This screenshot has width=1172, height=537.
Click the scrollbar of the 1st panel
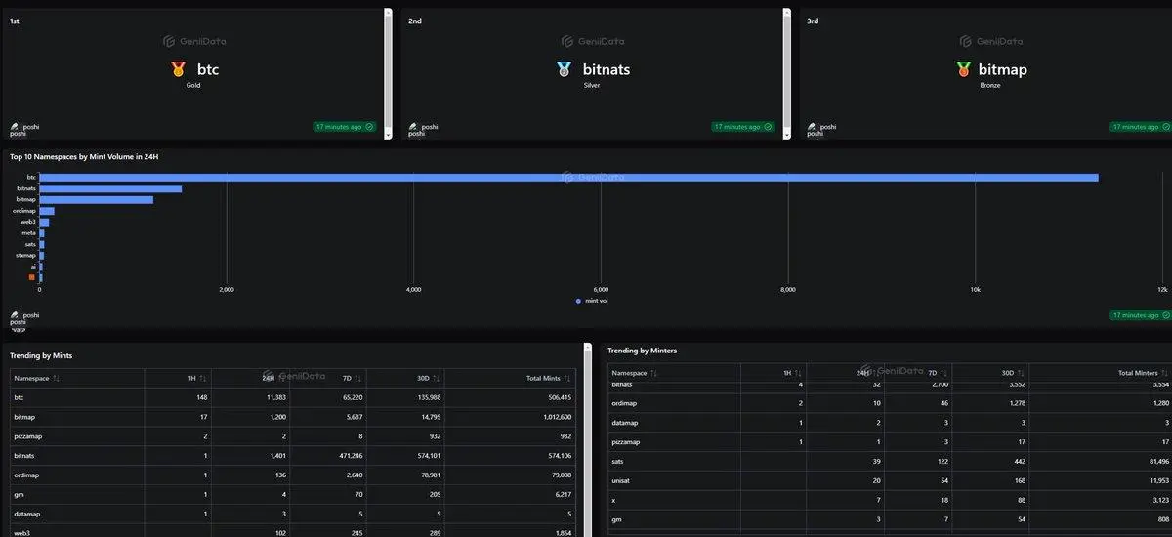coord(388,73)
